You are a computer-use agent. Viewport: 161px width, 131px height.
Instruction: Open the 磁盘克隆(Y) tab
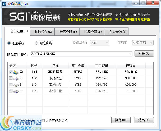click(x=92, y=32)
